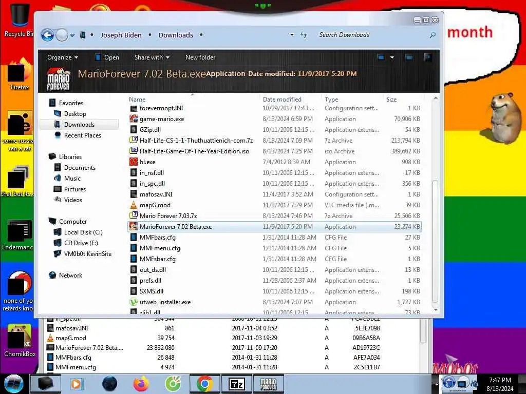Click Windows Media Player taskbar icon
The width and height of the screenshot is (526, 394).
pyautogui.click(x=77, y=384)
